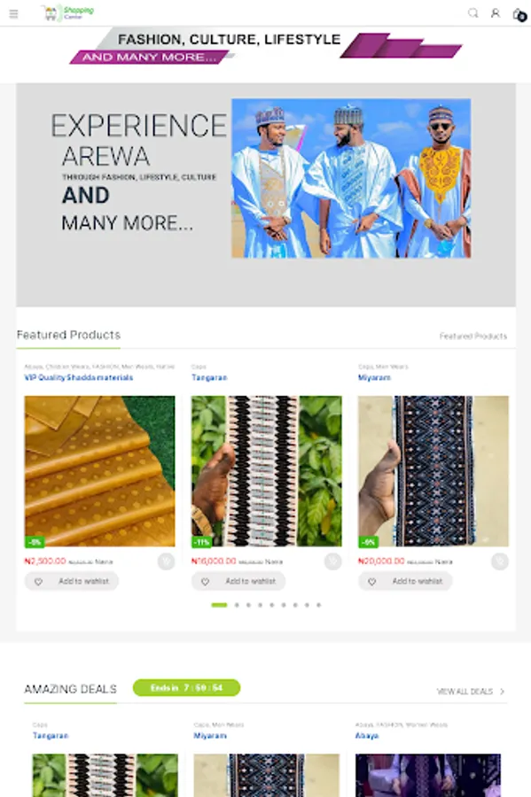Open the Abaya deal product link

[x=367, y=736]
